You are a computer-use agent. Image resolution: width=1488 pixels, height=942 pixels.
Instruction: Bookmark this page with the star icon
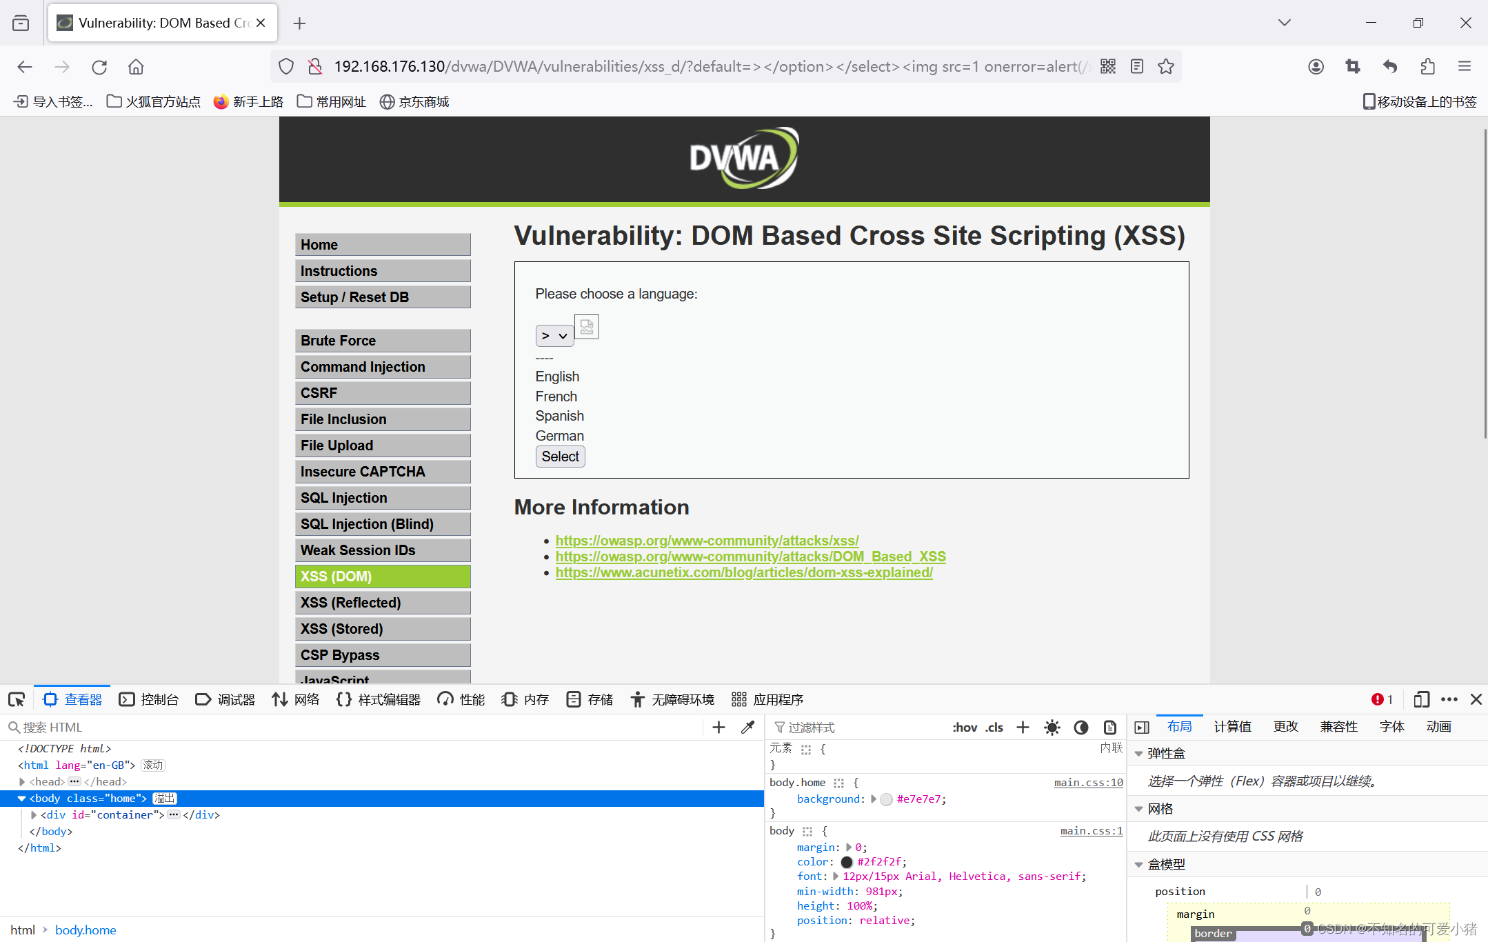(1166, 67)
